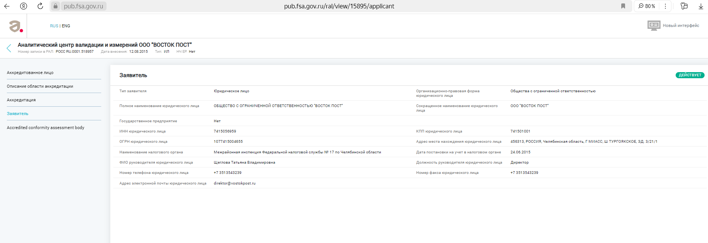
Task: Click the KPP value 741501001
Action: [x=520, y=131]
